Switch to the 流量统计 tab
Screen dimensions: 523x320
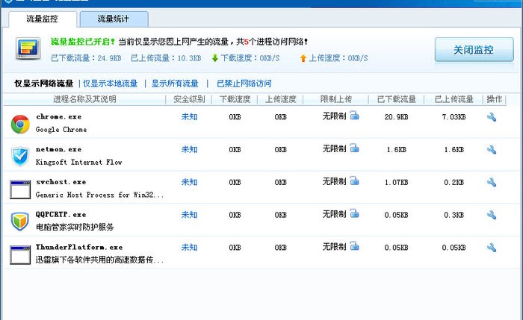[114, 19]
